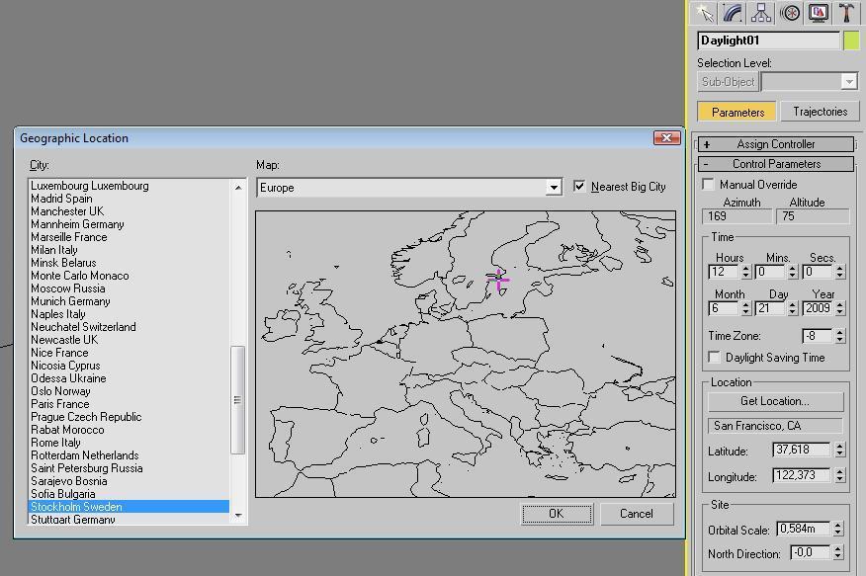Click the San Francisco, CA location field

tap(775, 426)
